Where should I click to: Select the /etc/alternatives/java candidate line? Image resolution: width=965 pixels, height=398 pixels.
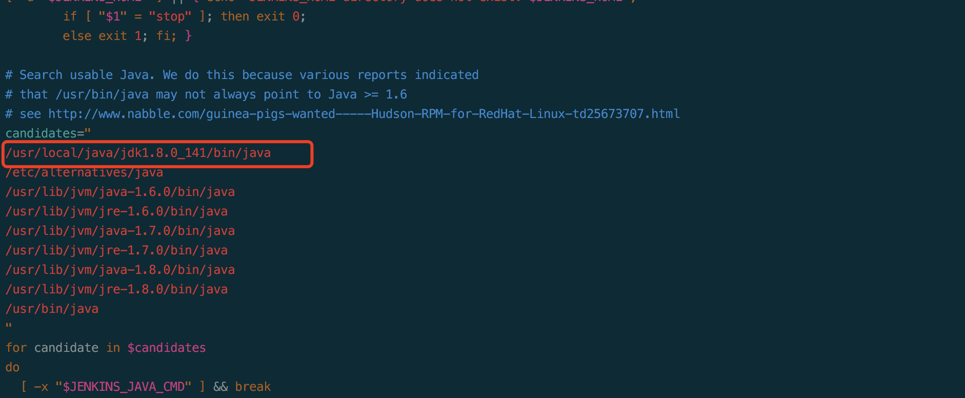click(84, 173)
